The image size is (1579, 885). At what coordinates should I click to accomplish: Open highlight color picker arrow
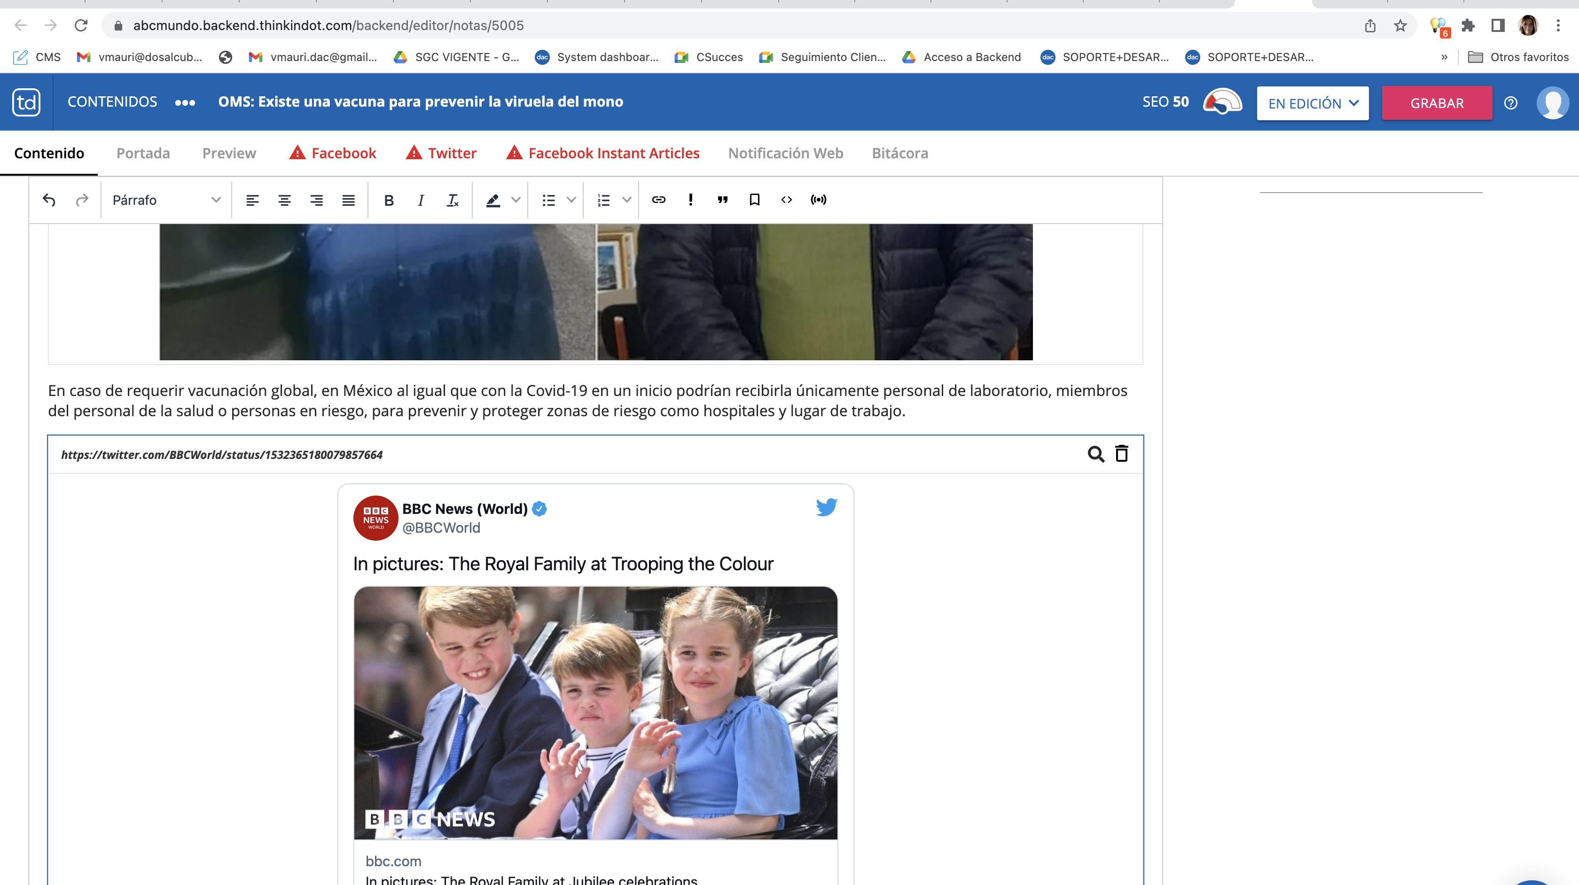click(516, 200)
